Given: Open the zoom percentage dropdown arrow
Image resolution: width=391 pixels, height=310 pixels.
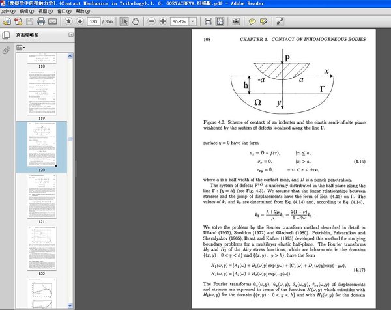Looking at the screenshot, I should [194, 21].
